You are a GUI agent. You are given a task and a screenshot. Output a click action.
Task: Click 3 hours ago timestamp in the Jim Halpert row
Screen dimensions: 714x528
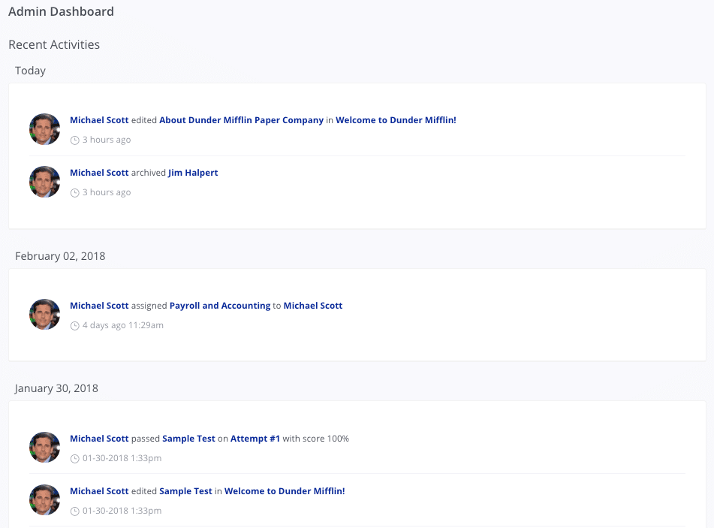pos(107,192)
